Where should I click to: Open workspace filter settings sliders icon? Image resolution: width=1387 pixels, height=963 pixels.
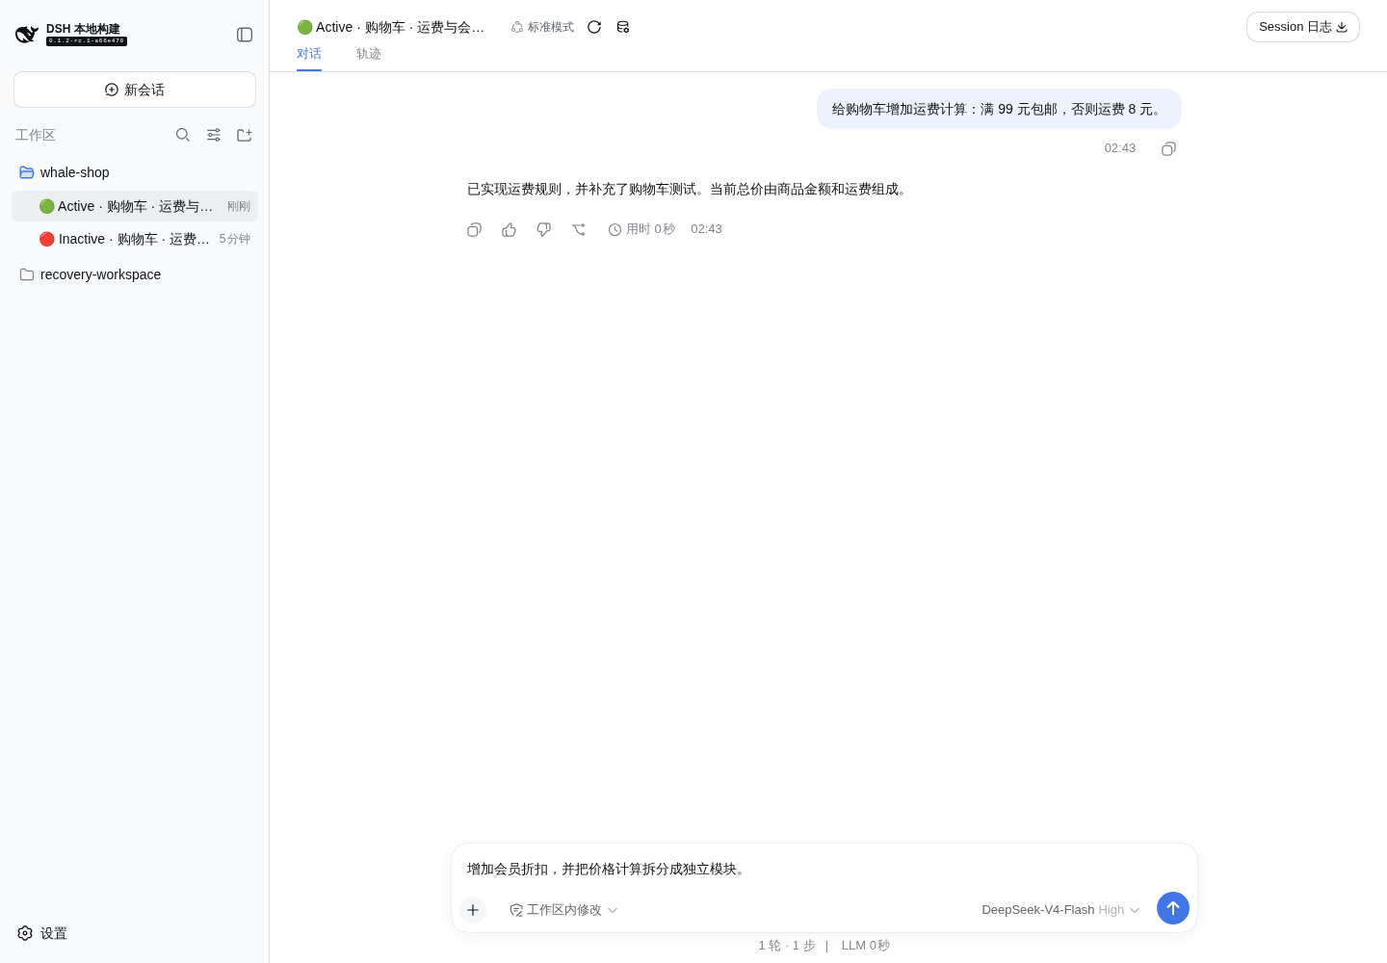(x=214, y=135)
